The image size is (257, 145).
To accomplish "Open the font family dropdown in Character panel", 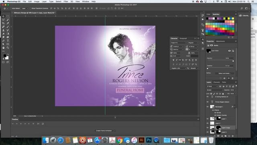I will point(179,43).
